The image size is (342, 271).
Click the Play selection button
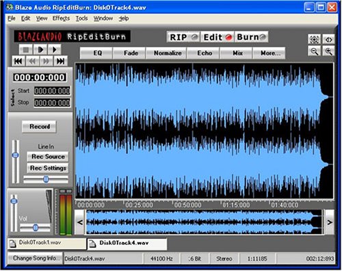click(40, 49)
